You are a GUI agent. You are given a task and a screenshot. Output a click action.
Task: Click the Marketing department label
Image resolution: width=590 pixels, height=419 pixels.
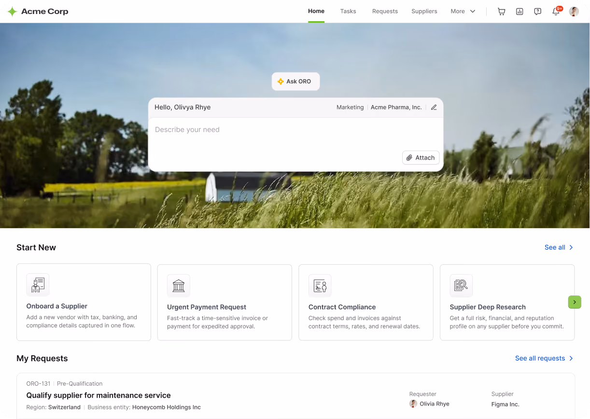point(350,108)
